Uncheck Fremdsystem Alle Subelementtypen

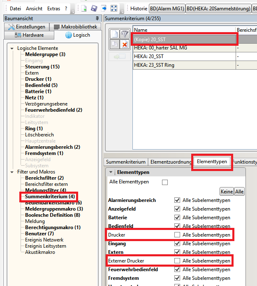click(x=177, y=278)
